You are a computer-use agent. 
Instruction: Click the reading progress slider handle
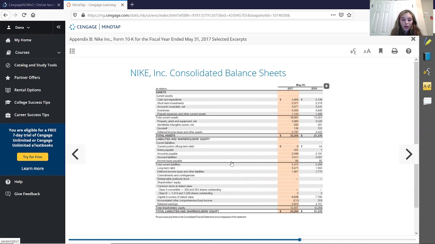tap(299, 240)
